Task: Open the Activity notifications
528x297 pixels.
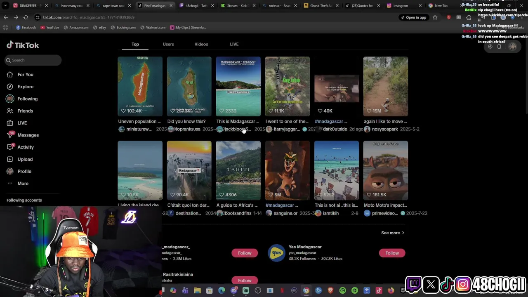Action: (x=20, y=147)
